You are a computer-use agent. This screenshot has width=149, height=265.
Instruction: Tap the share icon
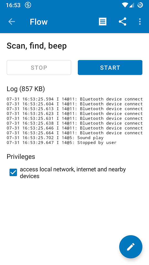pos(123,22)
